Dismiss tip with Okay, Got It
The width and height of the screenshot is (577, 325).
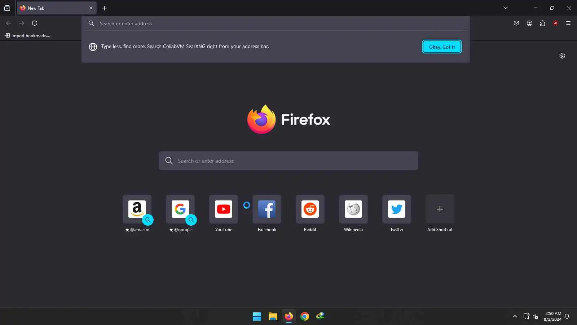(442, 47)
